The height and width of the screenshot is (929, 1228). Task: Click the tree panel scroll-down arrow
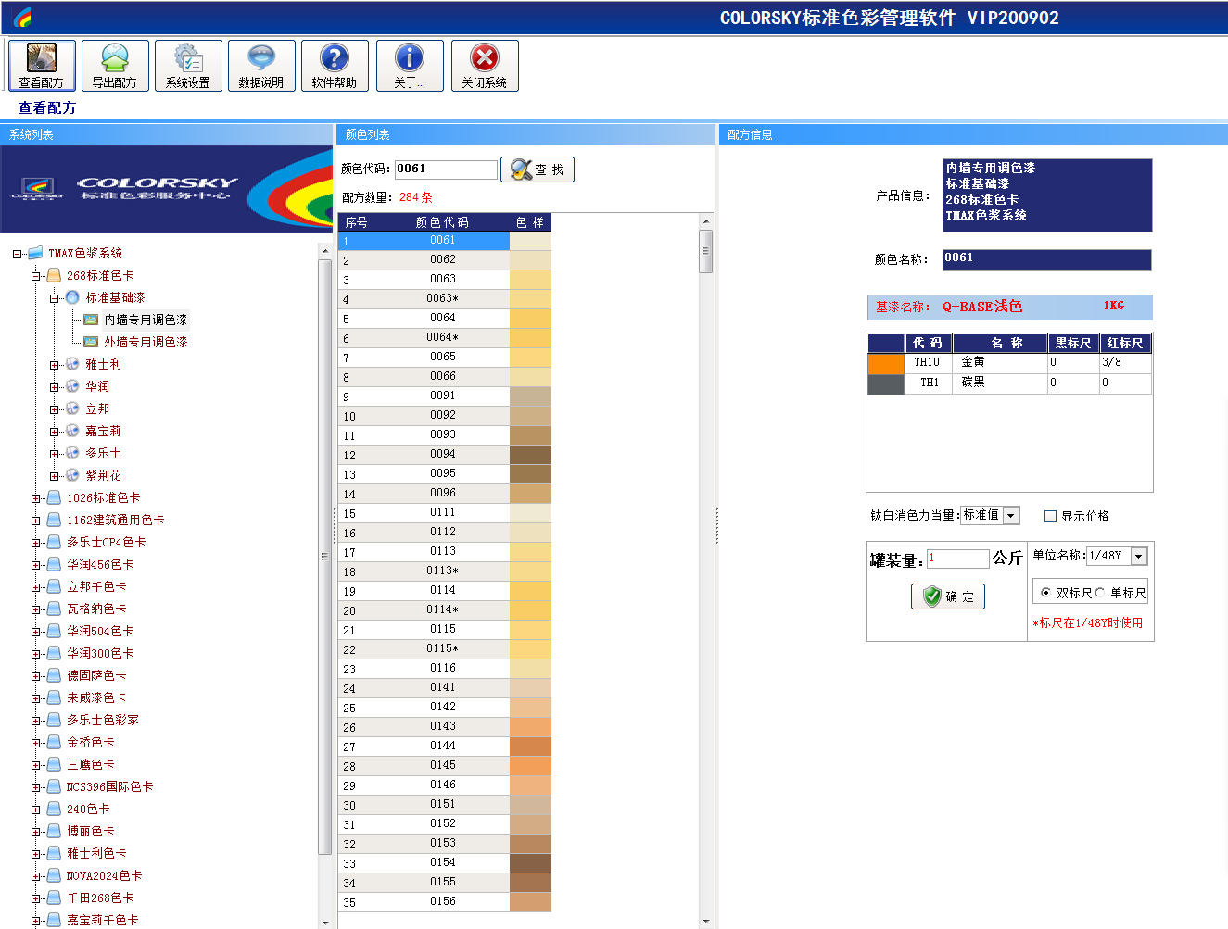[324, 923]
